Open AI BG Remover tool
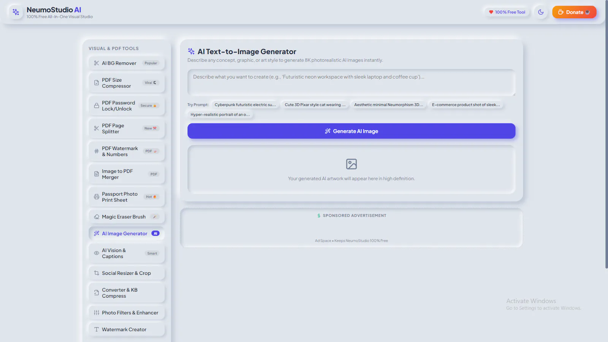608x342 pixels. [x=127, y=63]
